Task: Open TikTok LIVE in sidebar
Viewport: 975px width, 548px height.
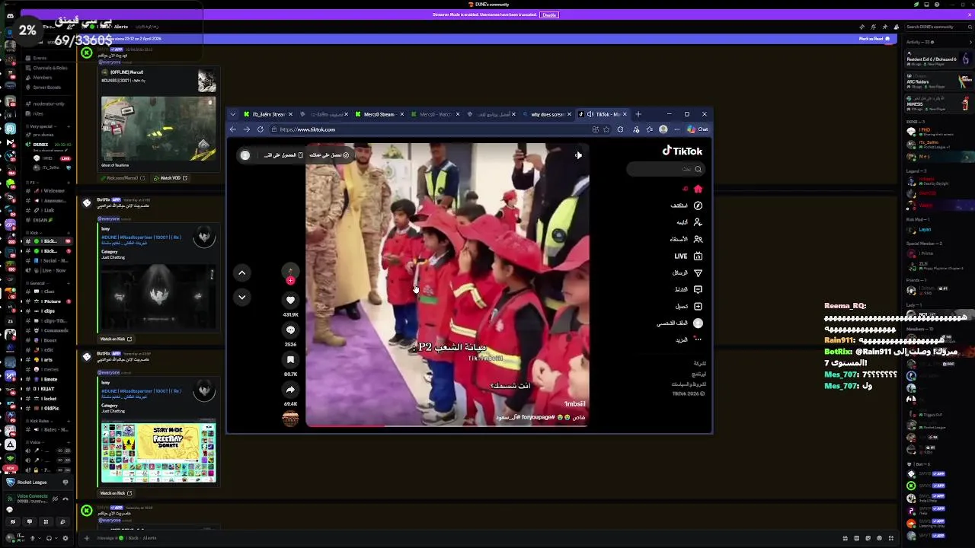Action: pos(688,256)
